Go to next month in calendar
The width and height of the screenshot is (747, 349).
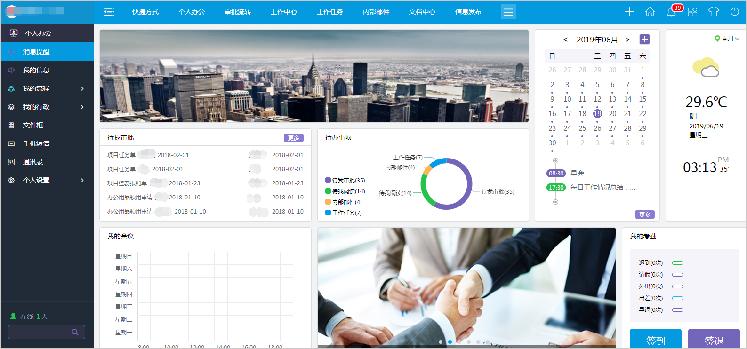coord(627,40)
